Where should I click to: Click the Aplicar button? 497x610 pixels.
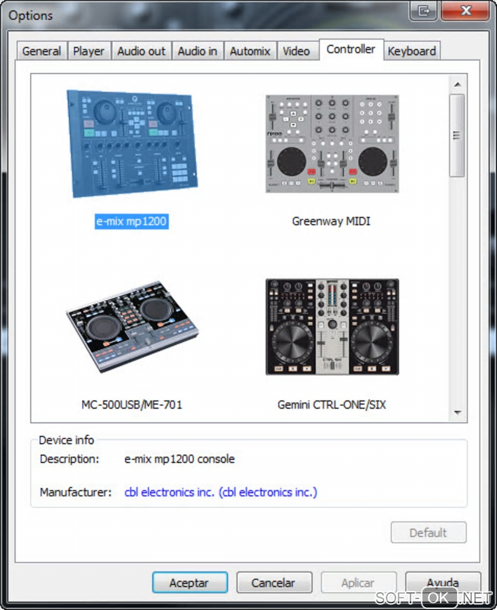358,583
